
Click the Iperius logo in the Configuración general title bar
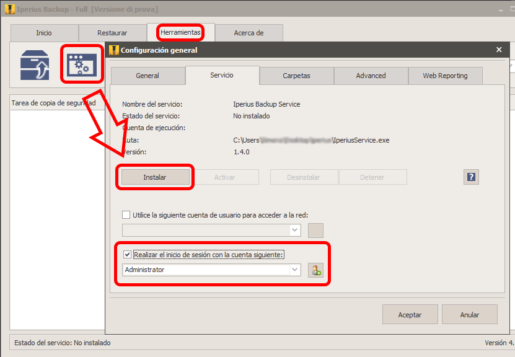point(113,50)
